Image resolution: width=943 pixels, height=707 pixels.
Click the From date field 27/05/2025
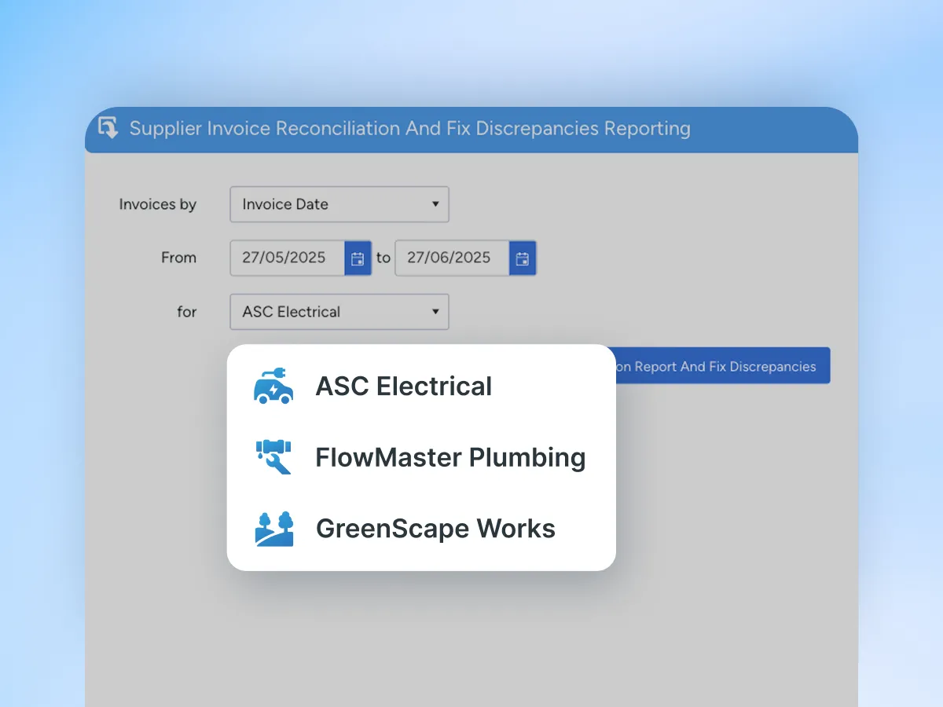click(x=288, y=258)
